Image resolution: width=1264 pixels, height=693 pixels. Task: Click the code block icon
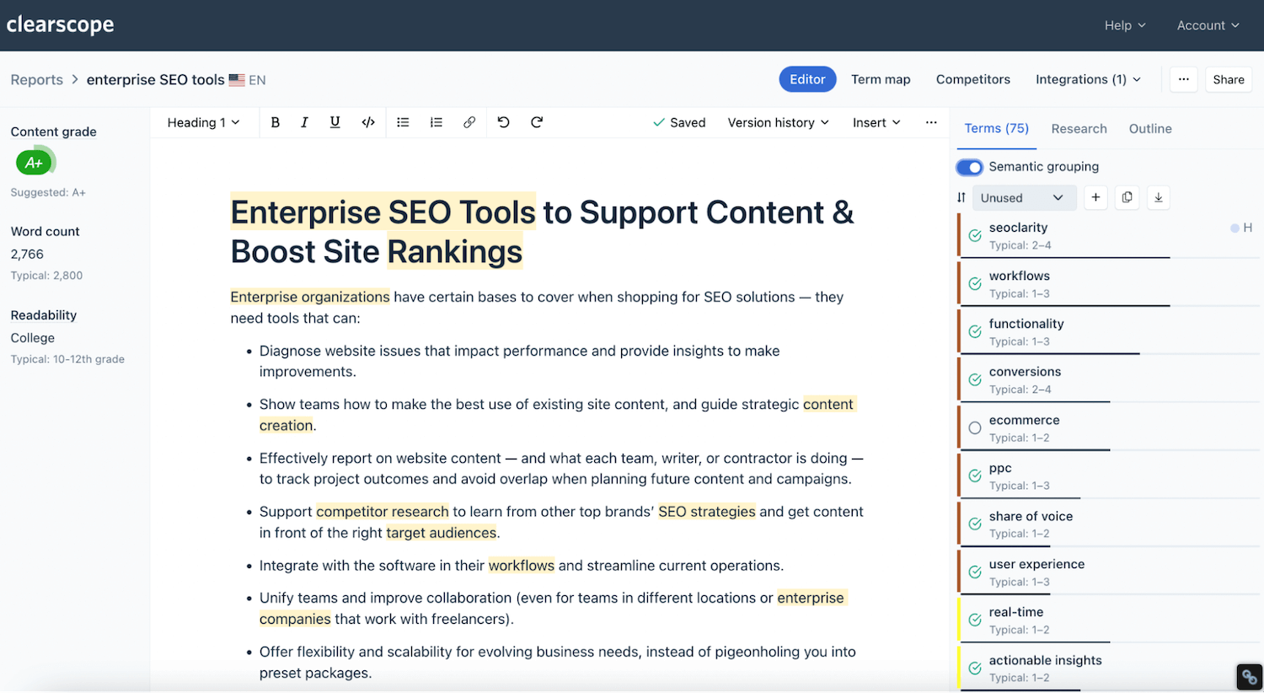(x=368, y=122)
